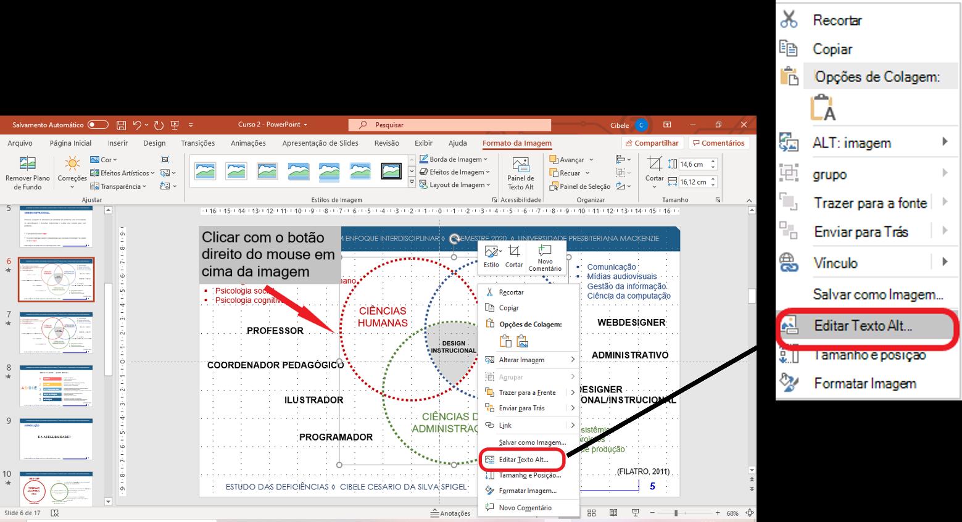Open Layout de Imagem dropdown

coord(455,184)
